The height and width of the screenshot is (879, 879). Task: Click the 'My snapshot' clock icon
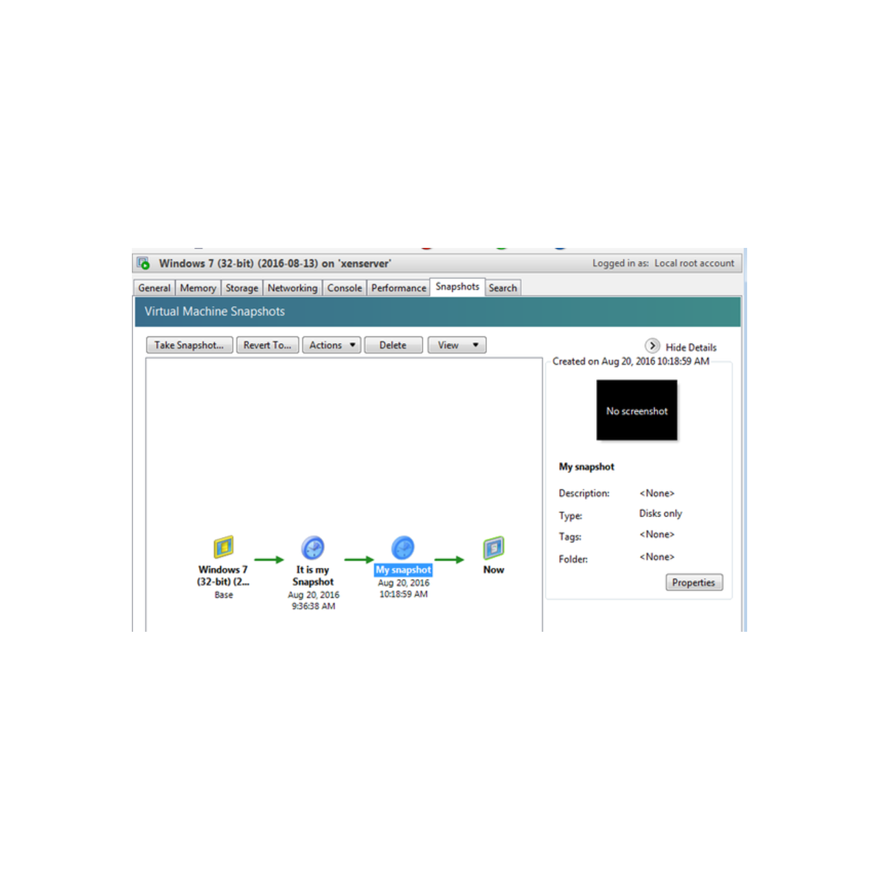coord(403,548)
